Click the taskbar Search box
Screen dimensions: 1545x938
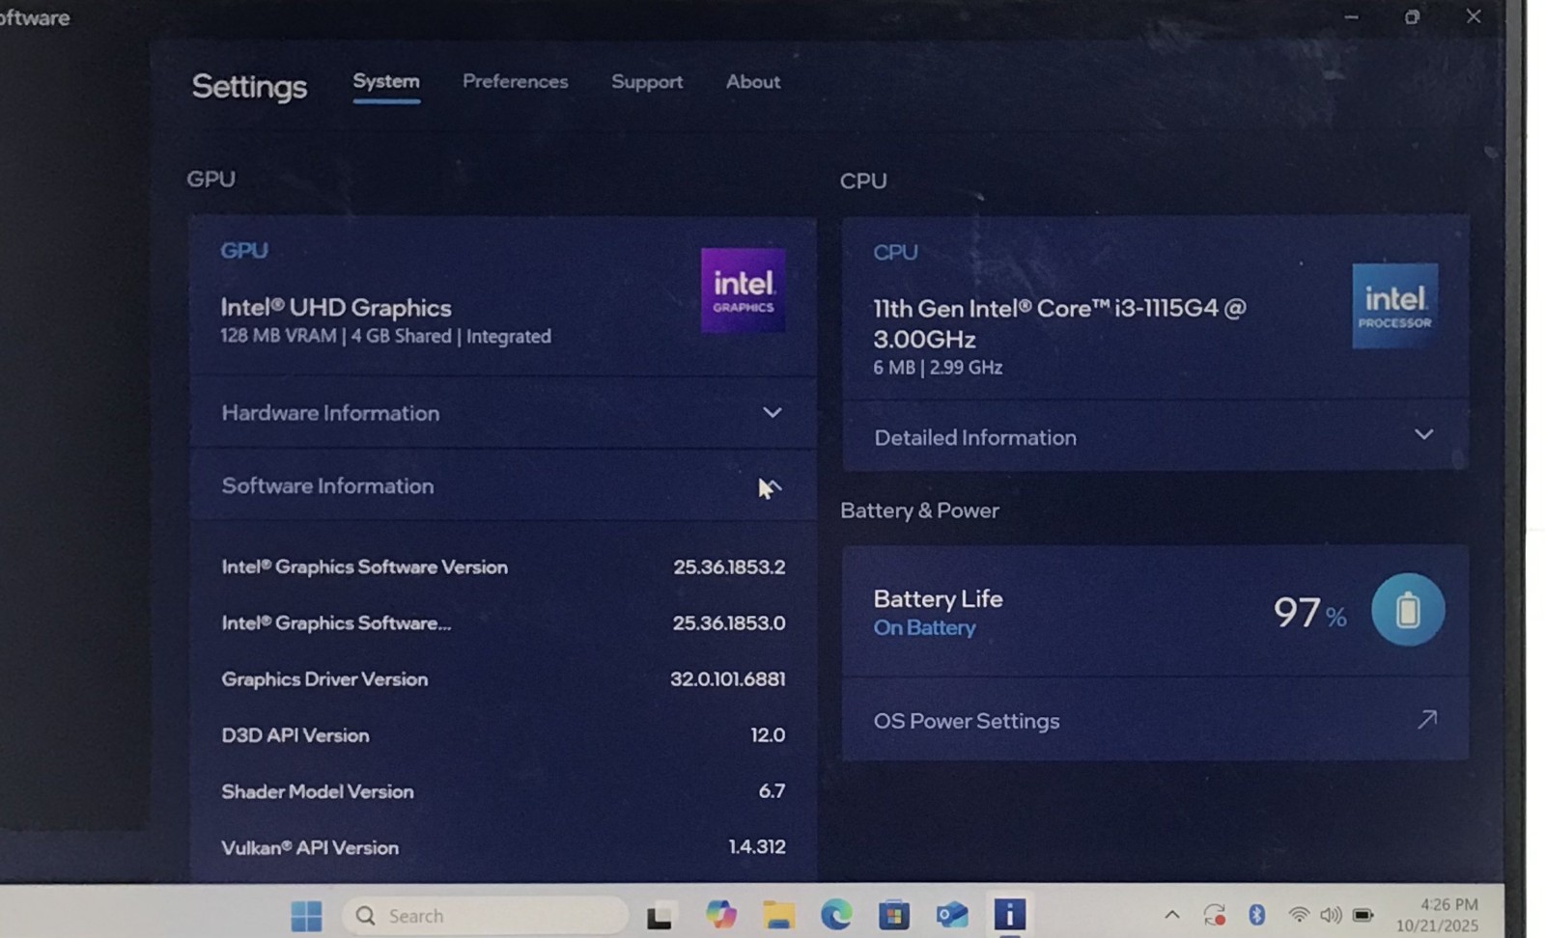(485, 915)
